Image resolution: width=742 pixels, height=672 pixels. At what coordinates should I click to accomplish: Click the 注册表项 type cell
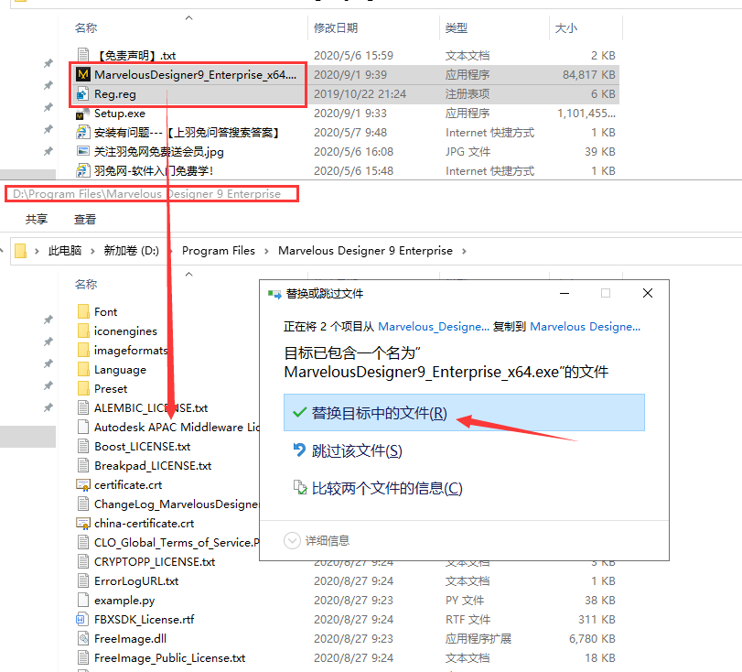467,93
